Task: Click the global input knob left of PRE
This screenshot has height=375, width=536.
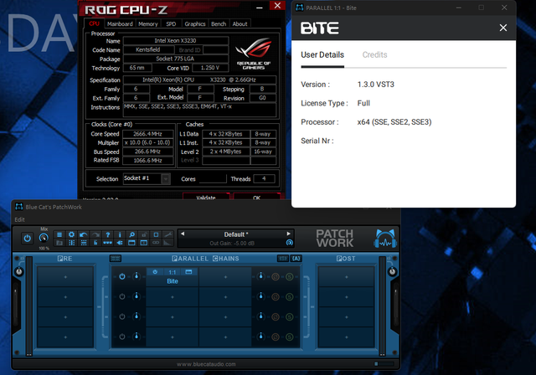Action: click(19, 271)
